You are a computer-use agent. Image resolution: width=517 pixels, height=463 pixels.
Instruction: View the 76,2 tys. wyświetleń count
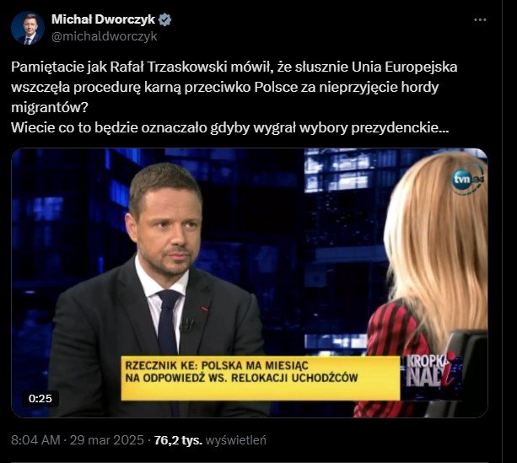click(x=210, y=440)
